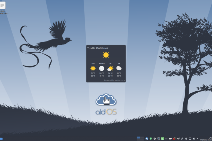Click the 28 °C Noche temperature

coord(102,73)
